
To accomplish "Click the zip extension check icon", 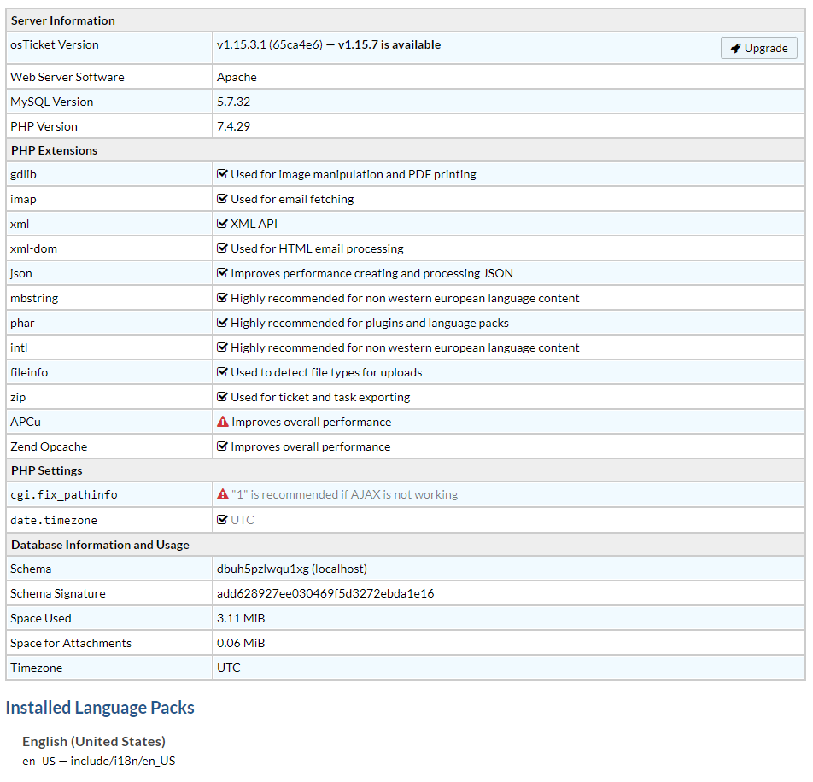I will click(223, 397).
